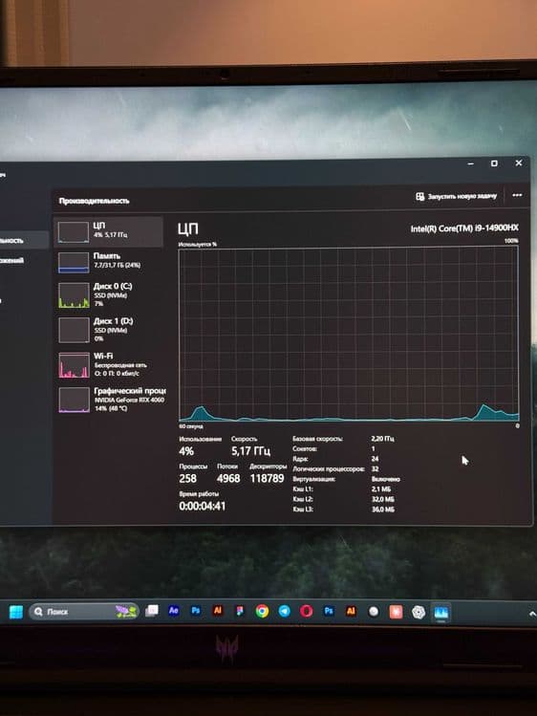Open the Photoshop icon right of Opera
Screen dimensions: 537x716
tap(329, 612)
